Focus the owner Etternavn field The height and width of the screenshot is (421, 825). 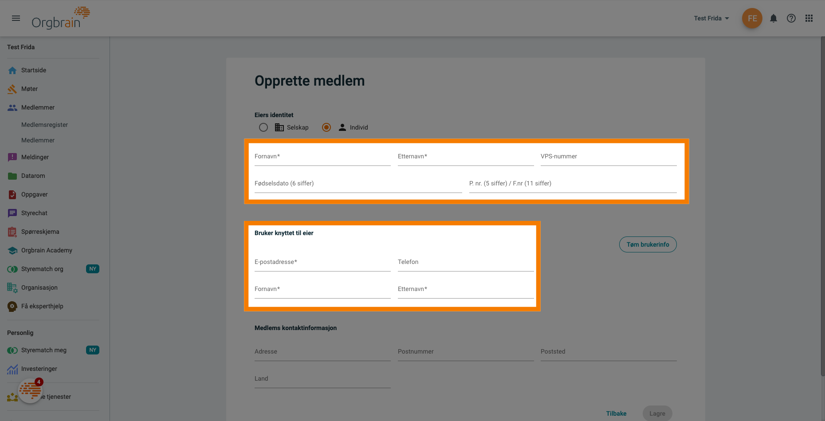[466, 157]
